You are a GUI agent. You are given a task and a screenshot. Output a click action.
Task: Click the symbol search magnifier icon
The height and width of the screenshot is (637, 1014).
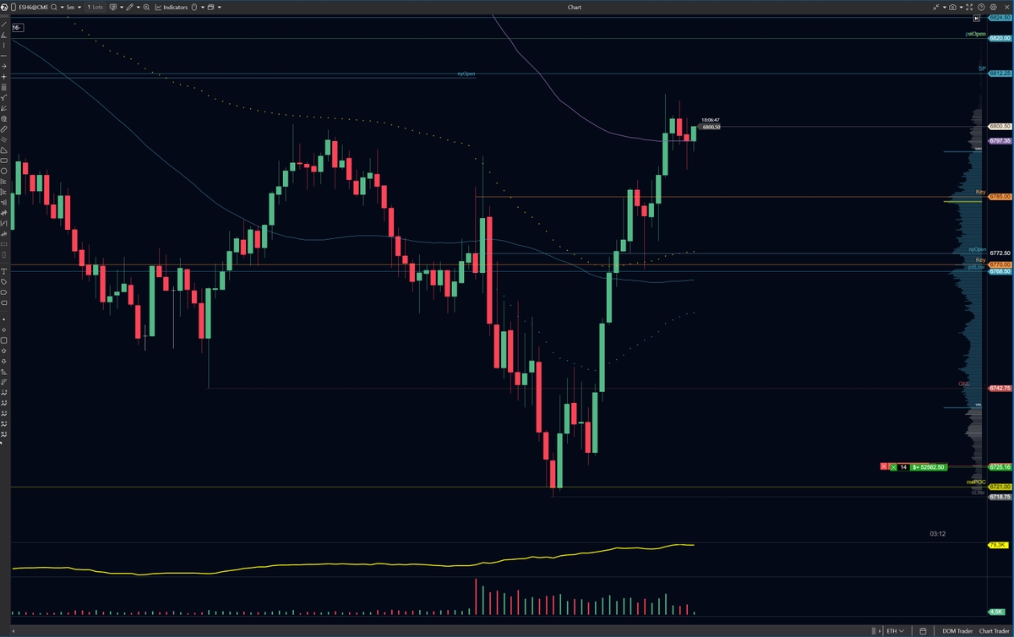pyautogui.click(x=54, y=7)
